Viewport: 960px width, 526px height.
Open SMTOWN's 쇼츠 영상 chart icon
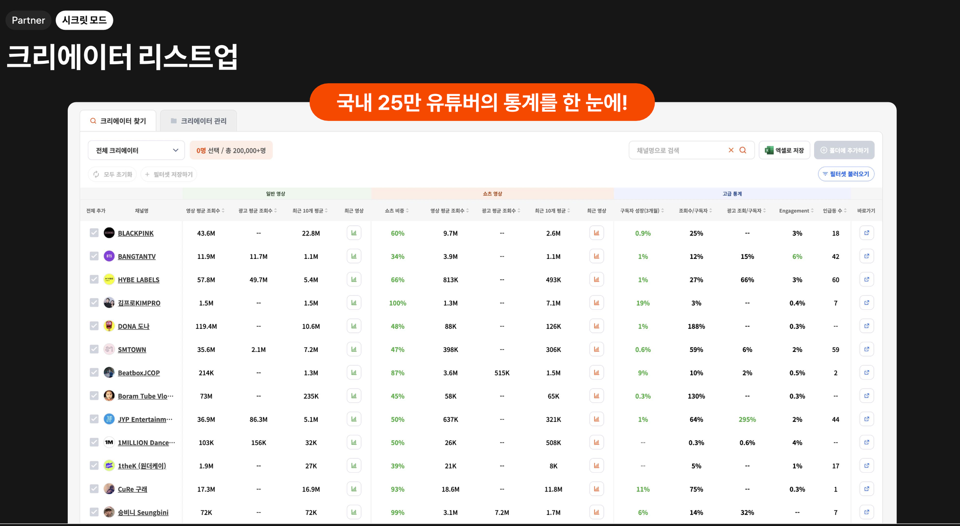point(596,349)
